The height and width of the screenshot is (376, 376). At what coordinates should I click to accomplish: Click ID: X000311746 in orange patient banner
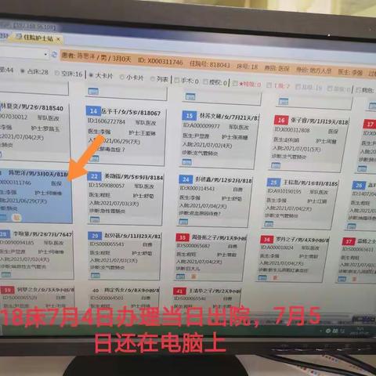[x=161, y=61]
